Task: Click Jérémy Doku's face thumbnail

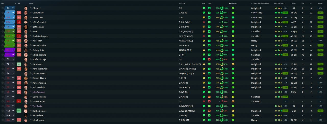Action: 26,50
